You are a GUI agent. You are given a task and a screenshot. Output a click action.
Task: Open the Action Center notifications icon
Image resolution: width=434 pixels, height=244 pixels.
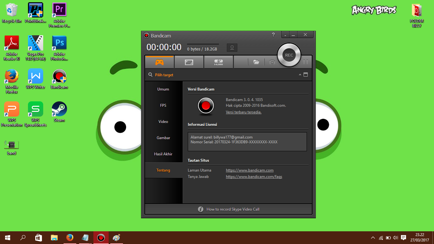(x=403, y=238)
